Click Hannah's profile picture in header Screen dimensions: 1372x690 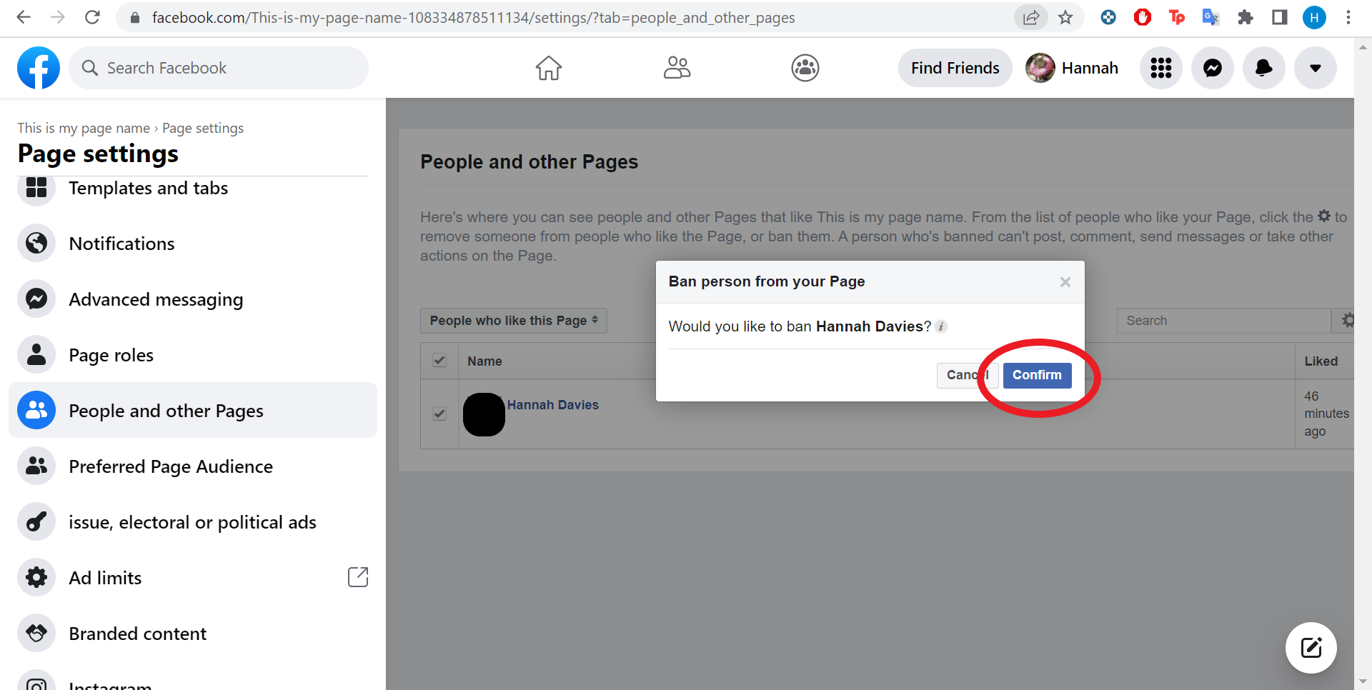point(1040,68)
